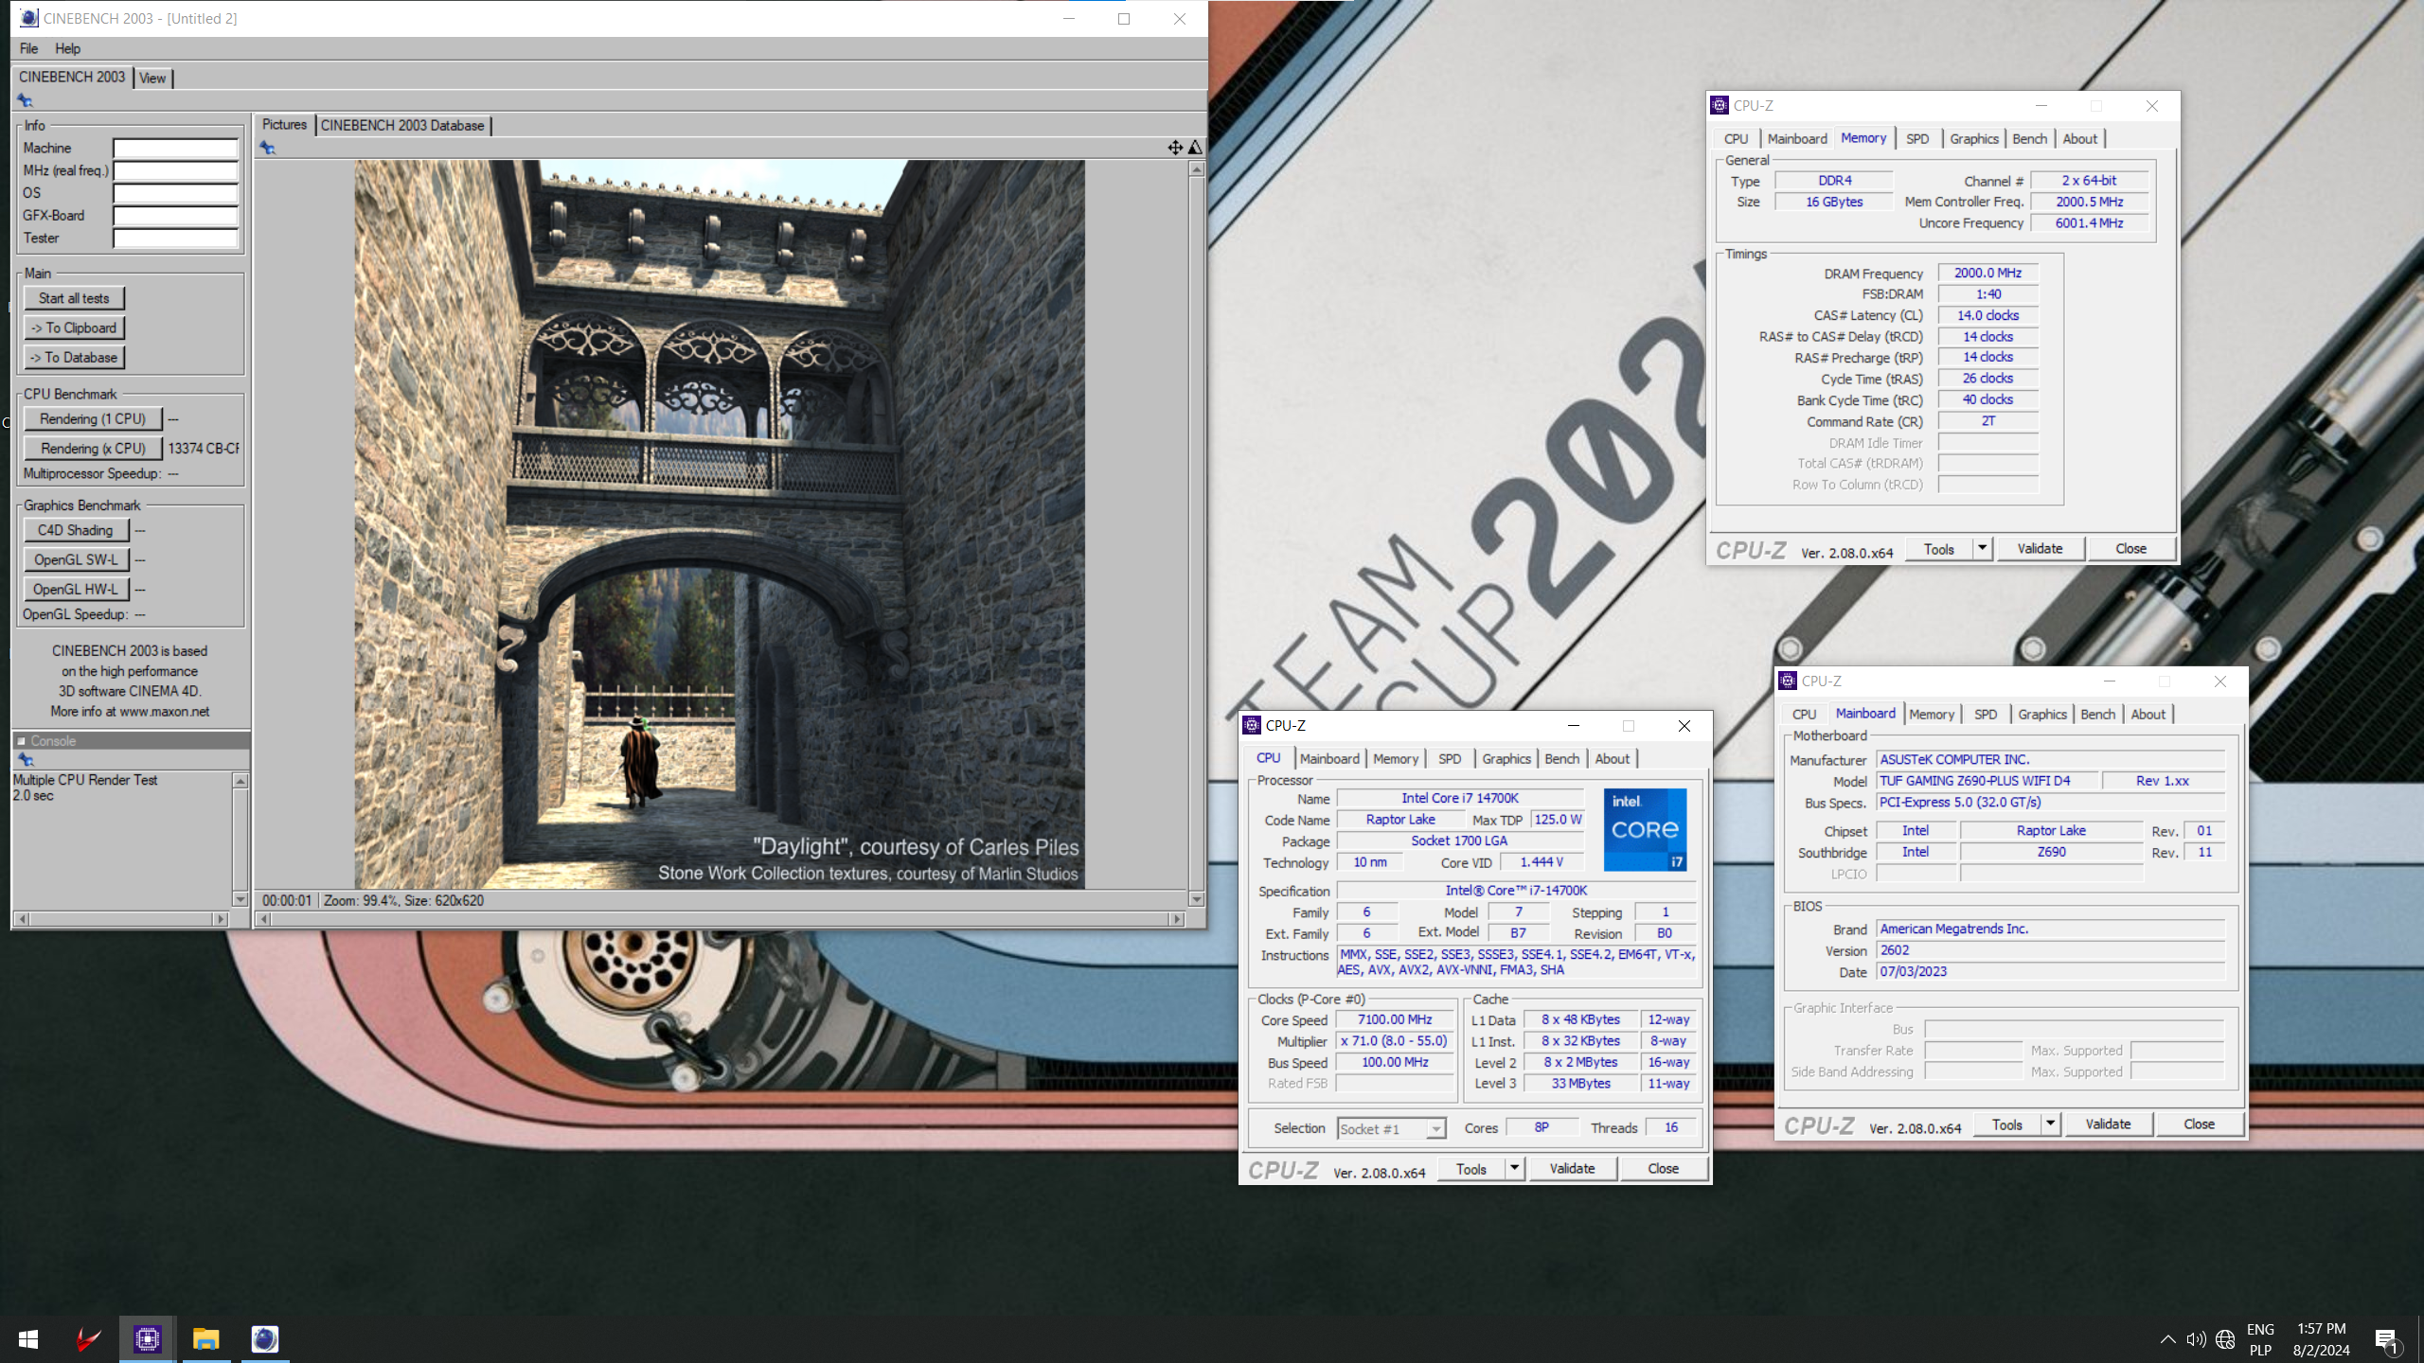Image resolution: width=2424 pixels, height=1363 pixels.
Task: Click CPU-Z CPU window title icon
Action: tap(1252, 725)
